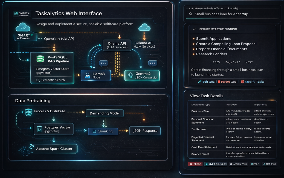Viewport: 284px width, 178px height.
Task: Open the Edit Goal link
Action: (x=209, y=82)
